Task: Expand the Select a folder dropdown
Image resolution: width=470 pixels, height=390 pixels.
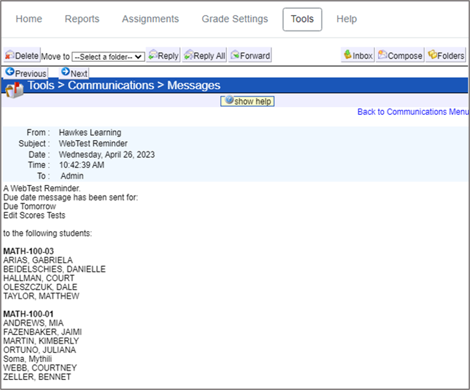Action: coord(109,56)
